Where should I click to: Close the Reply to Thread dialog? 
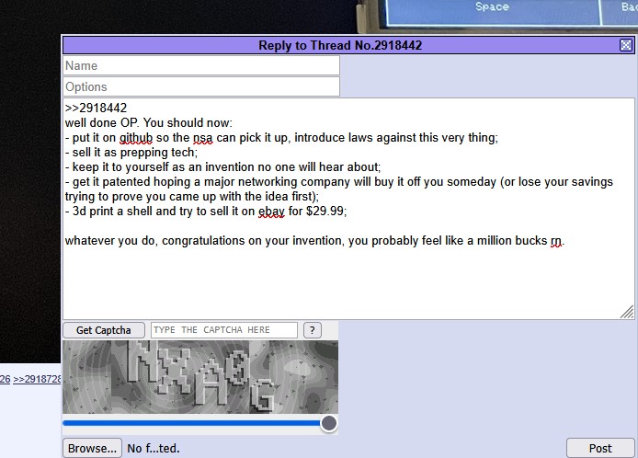click(626, 45)
